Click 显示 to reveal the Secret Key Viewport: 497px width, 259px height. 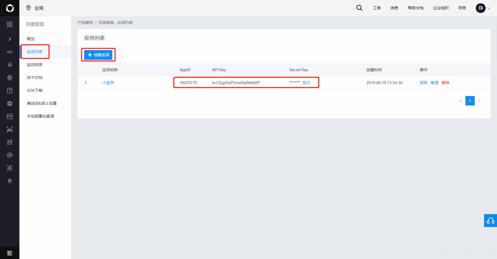pos(306,83)
